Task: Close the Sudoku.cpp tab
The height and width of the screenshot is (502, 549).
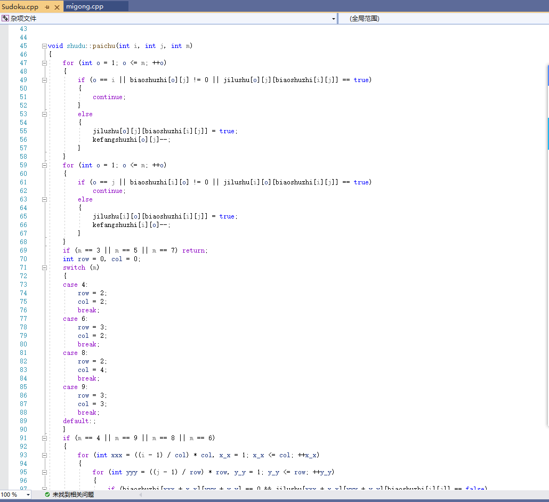Action: pos(56,7)
